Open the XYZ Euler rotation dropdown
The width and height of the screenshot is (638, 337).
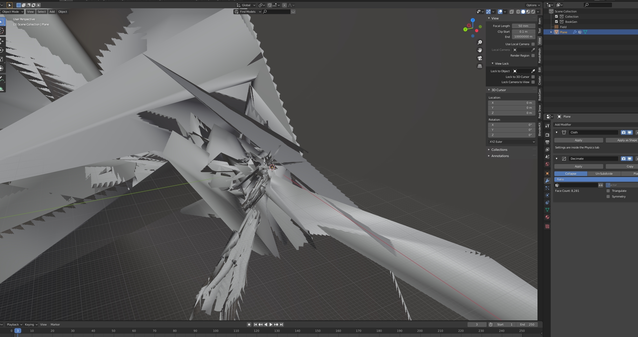pos(511,142)
